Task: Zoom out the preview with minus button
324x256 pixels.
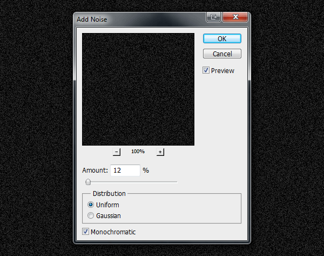Action: click(117, 152)
